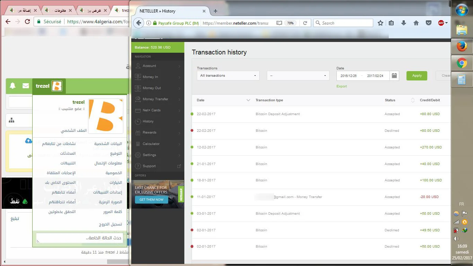Launch Google Chrome from the taskbar
This screenshot has width=473, height=266.
click(x=462, y=63)
